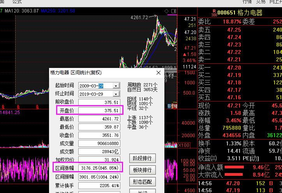Click the stock title 000651 格力电器

(x=240, y=13)
